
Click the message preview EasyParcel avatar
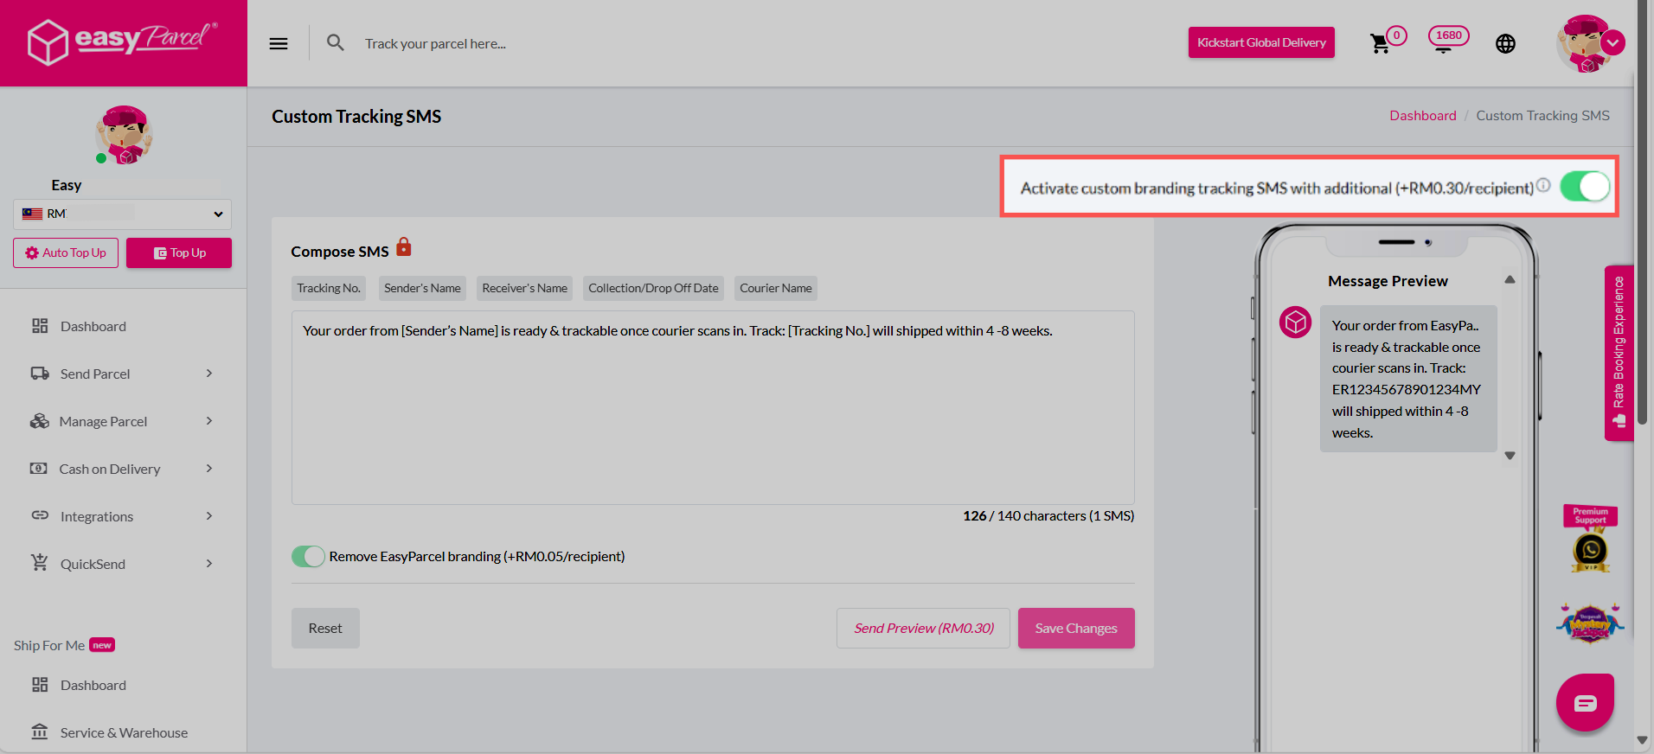tap(1295, 323)
